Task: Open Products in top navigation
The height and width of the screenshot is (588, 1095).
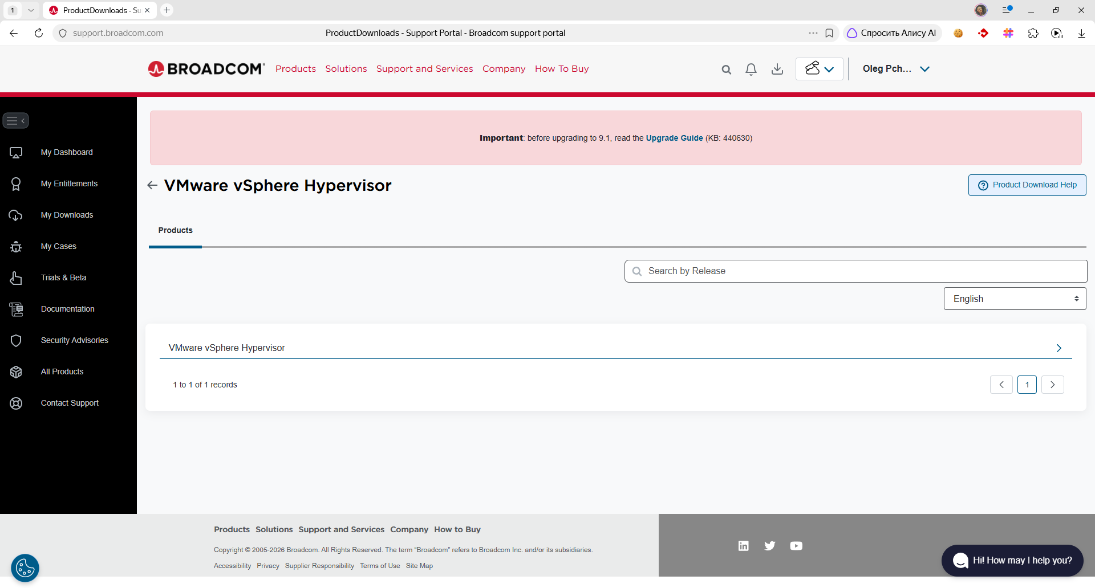Action: pos(295,69)
